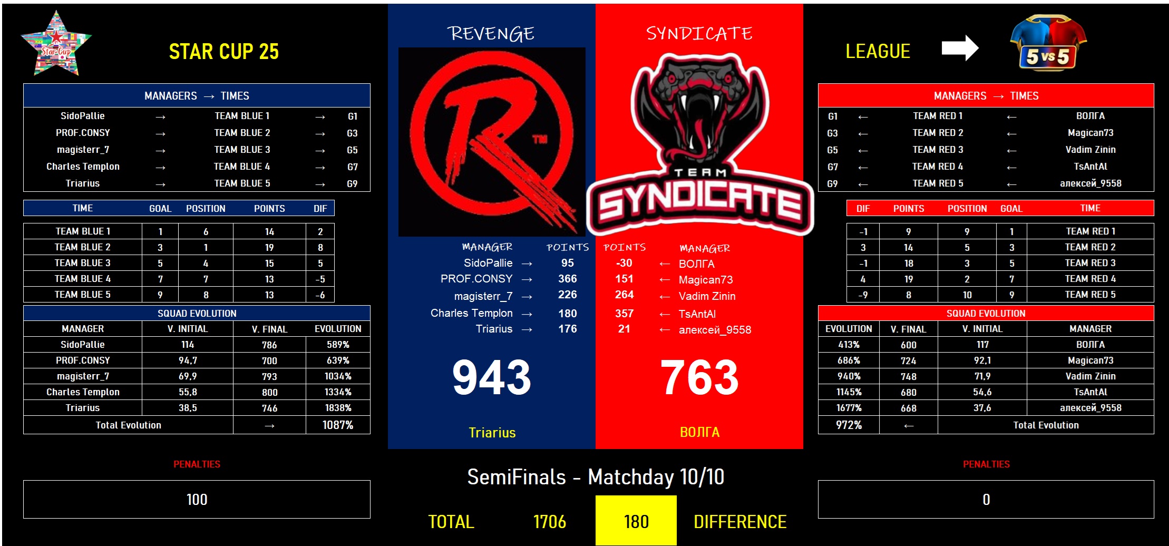
Task: Select TEAM BLUE 2 in the standings table
Action: [x=83, y=247]
